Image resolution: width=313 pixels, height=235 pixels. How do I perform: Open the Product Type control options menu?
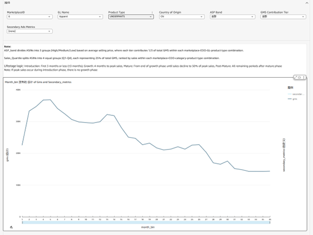[x=152, y=13]
